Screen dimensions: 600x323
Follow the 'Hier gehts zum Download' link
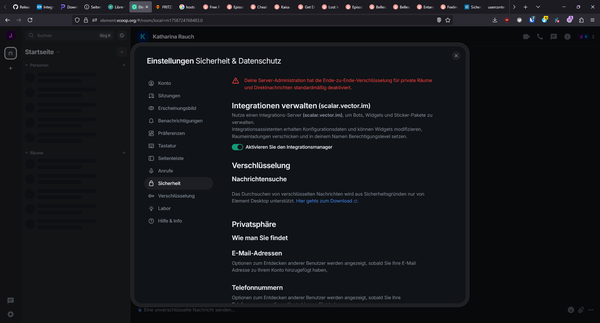(324, 201)
